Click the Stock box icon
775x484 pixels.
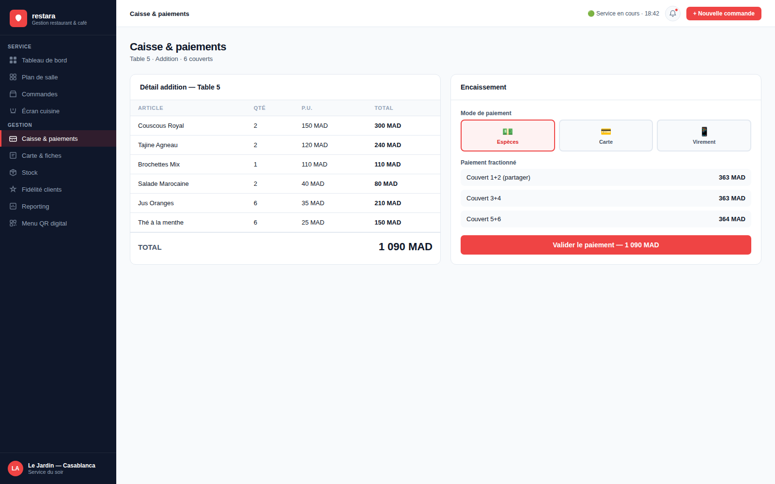point(13,172)
